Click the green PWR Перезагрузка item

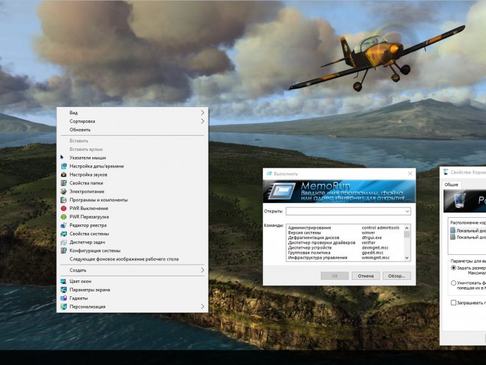click(x=132, y=217)
